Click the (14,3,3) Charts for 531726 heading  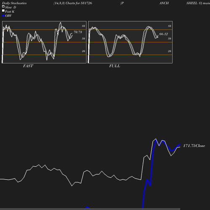[73, 3]
